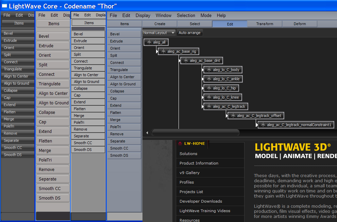Toggle the triangle beside aleg_ac_base_rig
Screen dimensions: 337x222
point(157,51)
